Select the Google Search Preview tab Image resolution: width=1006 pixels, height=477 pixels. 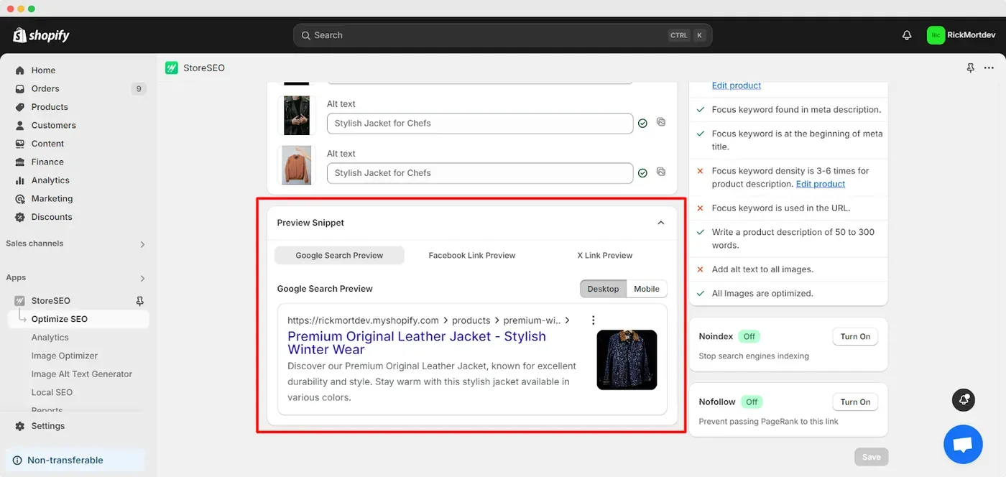[339, 255]
